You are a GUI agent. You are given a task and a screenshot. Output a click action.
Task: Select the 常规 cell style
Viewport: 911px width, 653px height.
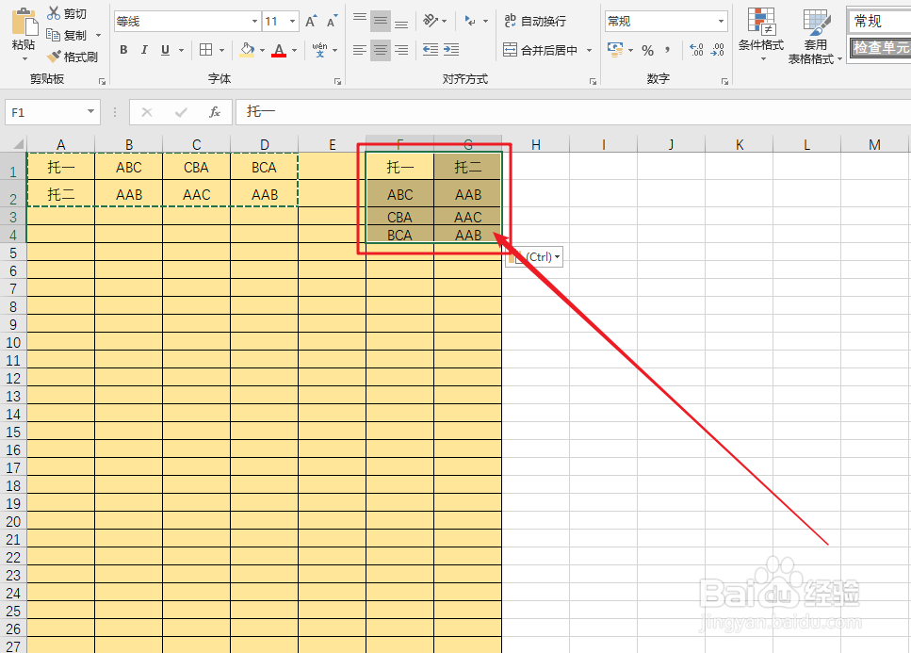880,22
